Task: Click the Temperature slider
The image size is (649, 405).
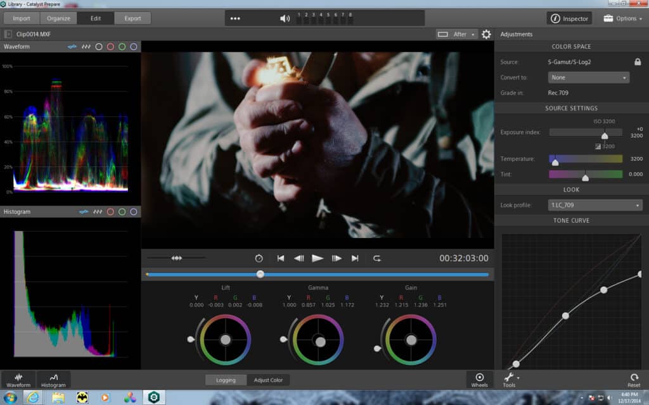Action: [x=586, y=159]
